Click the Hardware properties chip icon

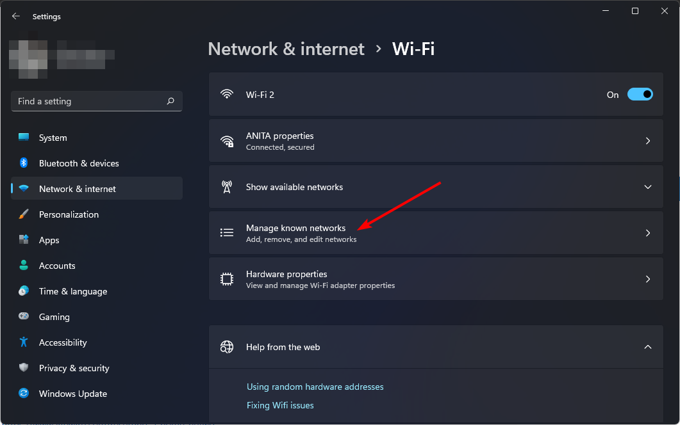coord(227,279)
